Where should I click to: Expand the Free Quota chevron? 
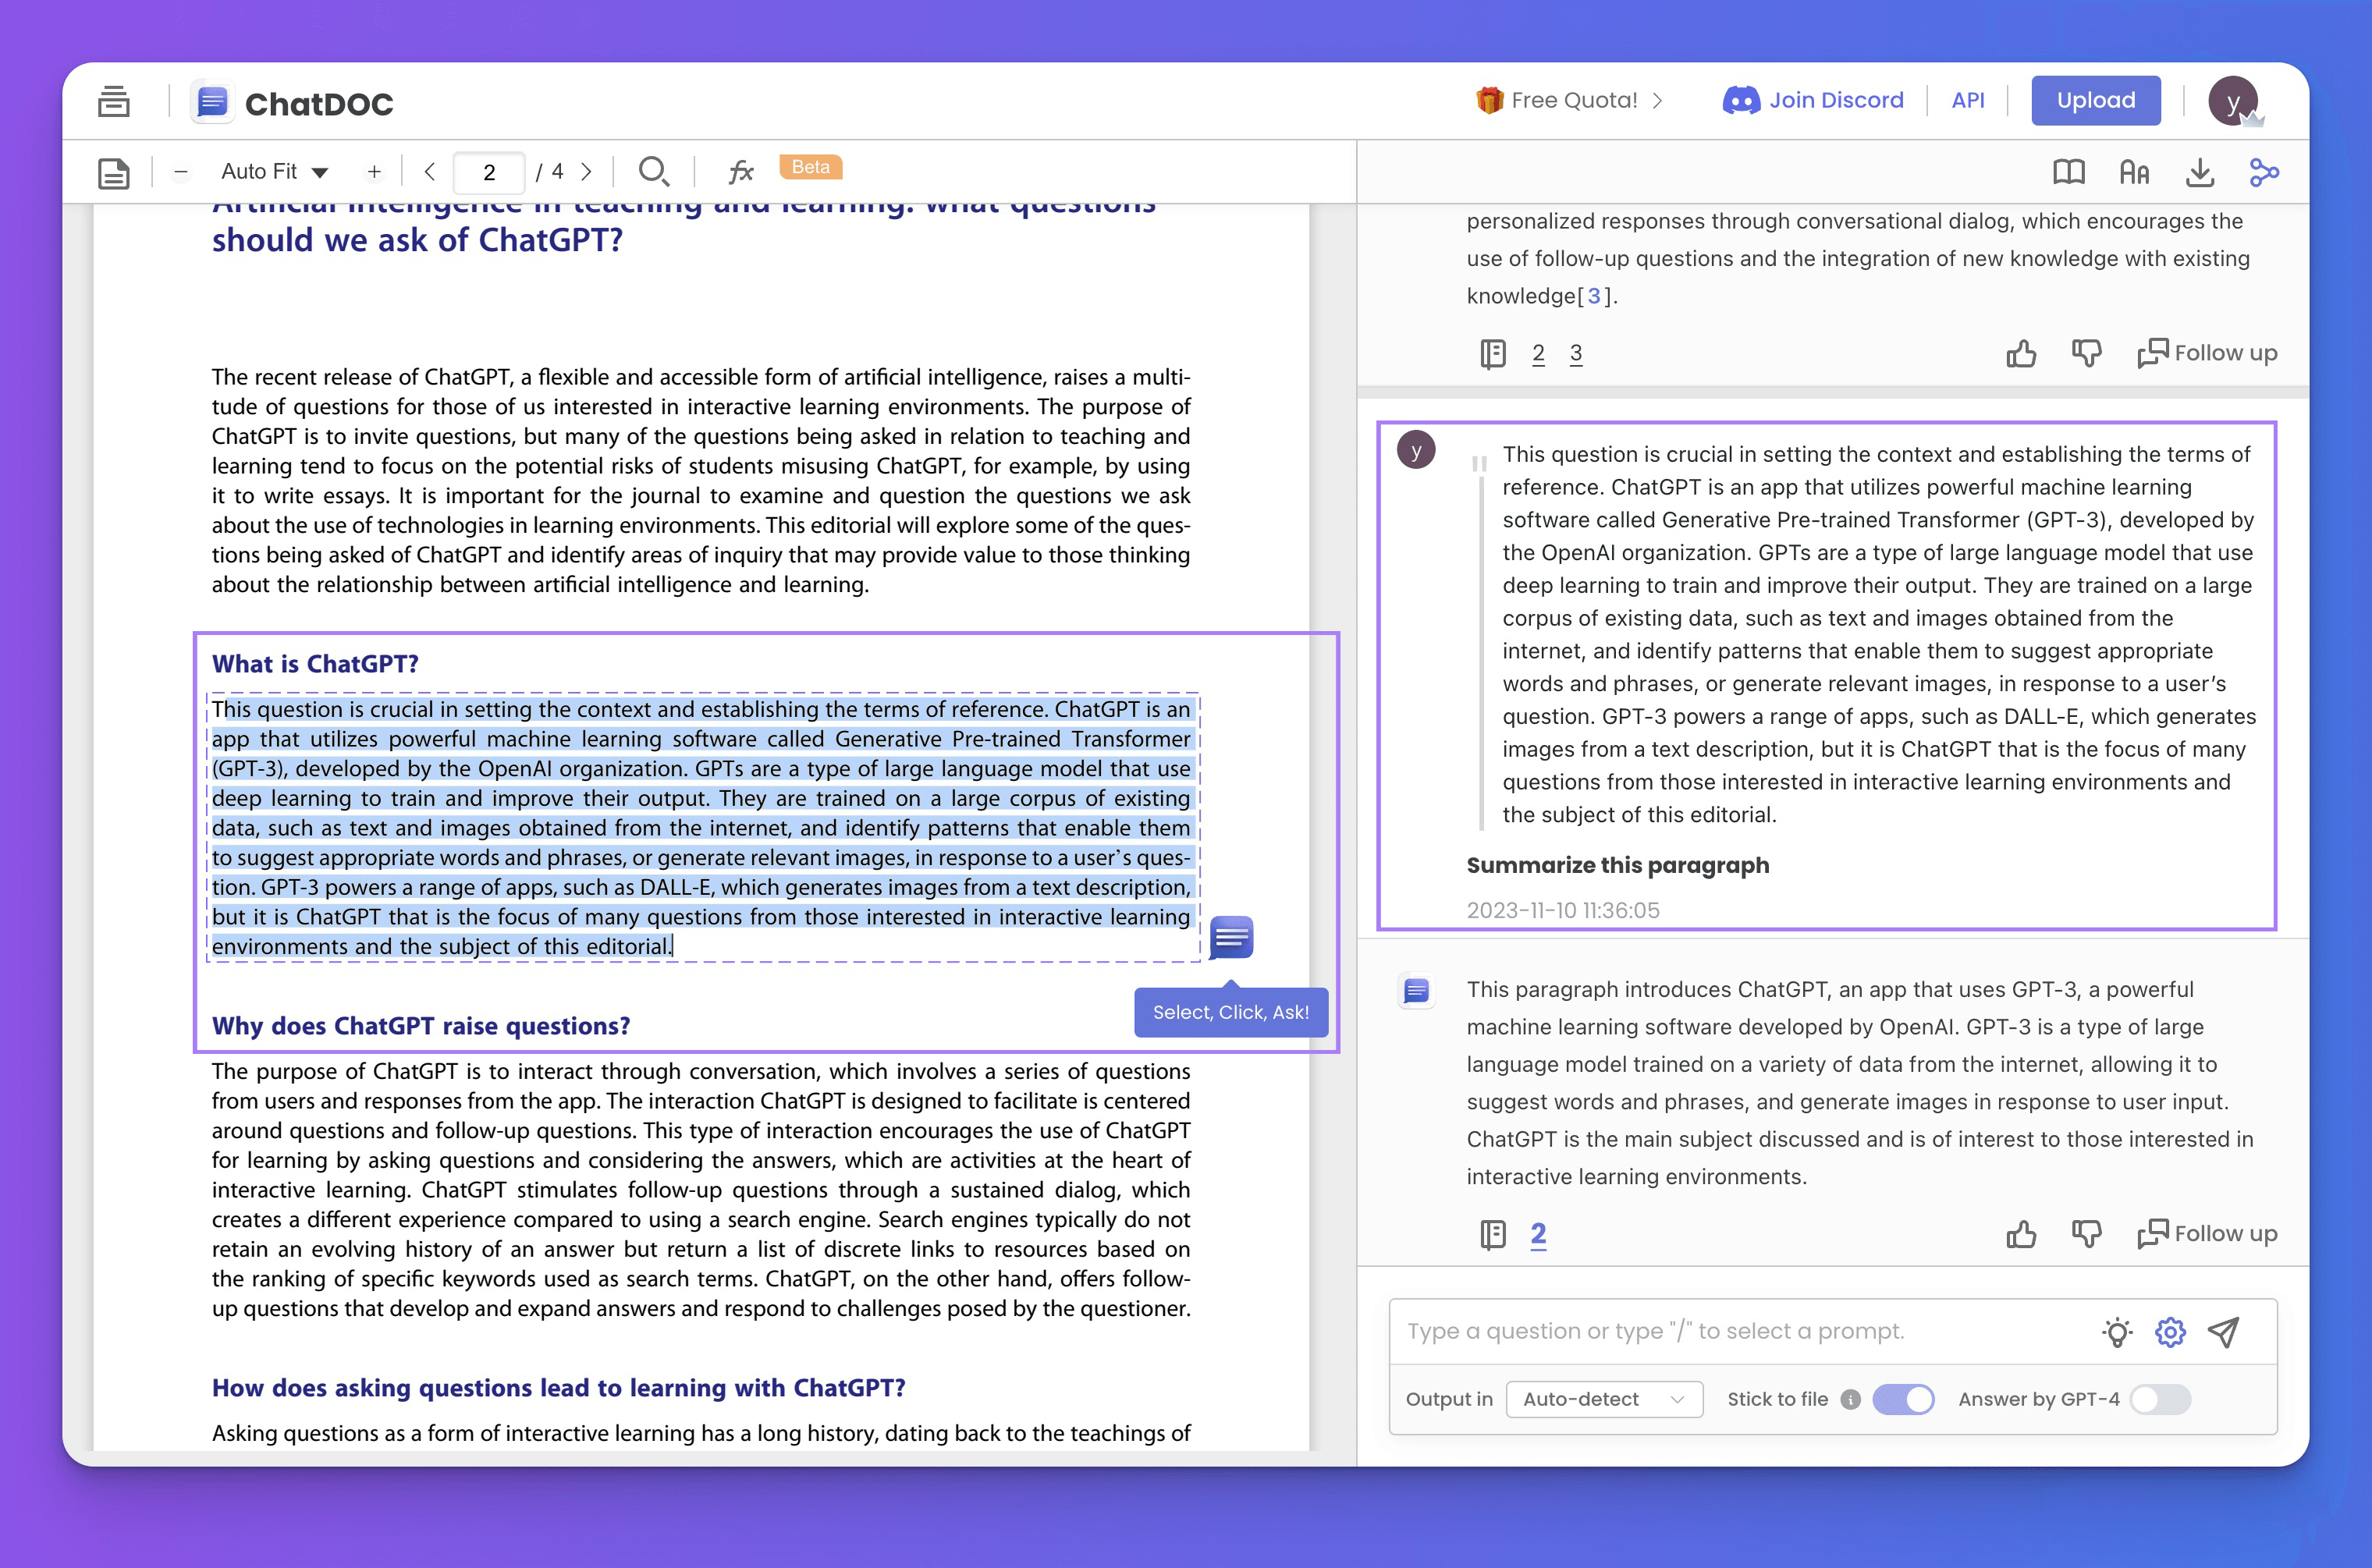click(x=1658, y=100)
